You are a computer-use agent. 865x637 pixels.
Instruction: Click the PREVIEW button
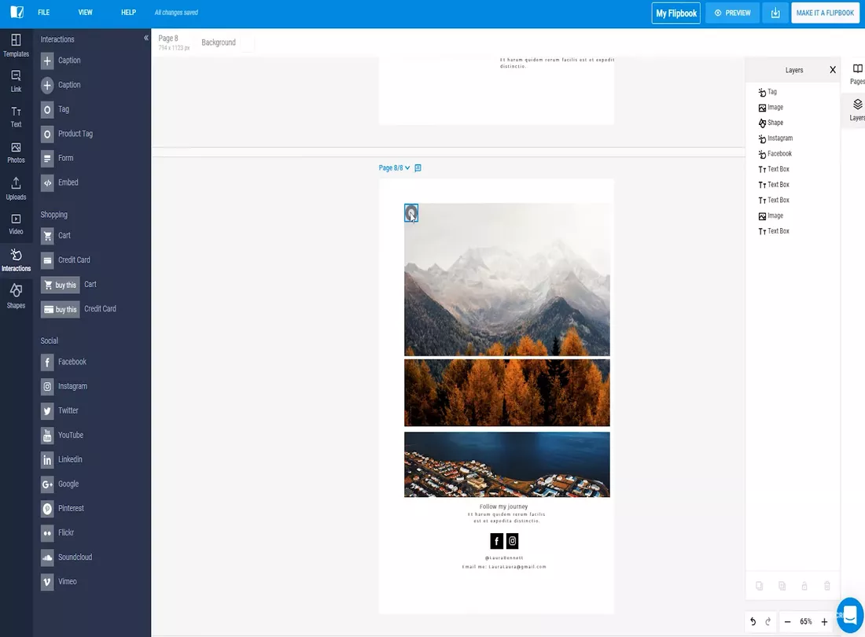tap(732, 13)
